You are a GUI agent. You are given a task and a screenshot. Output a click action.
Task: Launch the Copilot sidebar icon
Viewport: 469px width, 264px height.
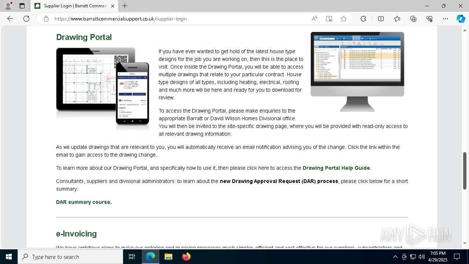[x=461, y=19]
